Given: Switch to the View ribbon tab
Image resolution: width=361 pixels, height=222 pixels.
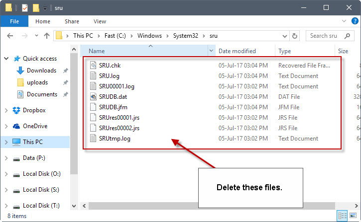Looking at the screenshot, I should click(100, 21).
